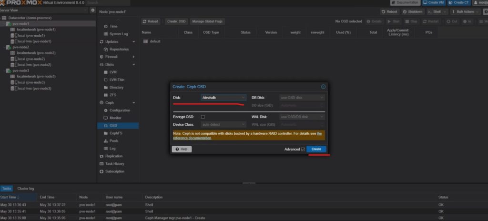
Task: Click the Create button to create OSD
Action: click(x=316, y=149)
